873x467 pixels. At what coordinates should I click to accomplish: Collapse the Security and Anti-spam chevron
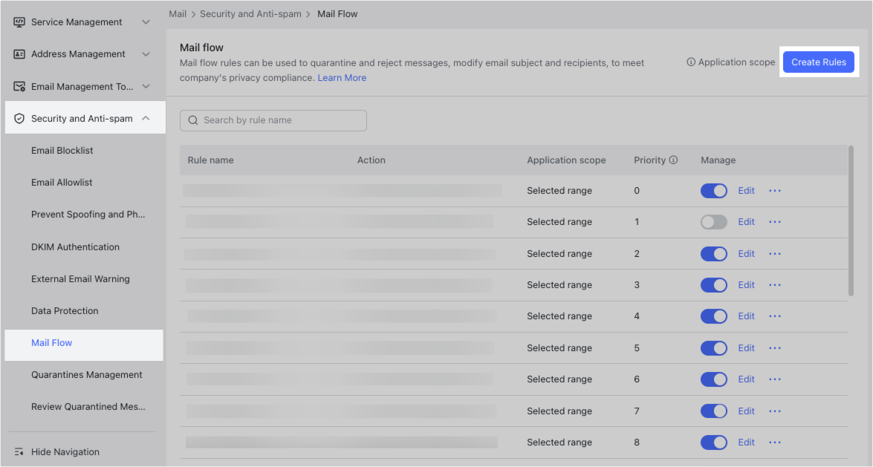(x=146, y=118)
